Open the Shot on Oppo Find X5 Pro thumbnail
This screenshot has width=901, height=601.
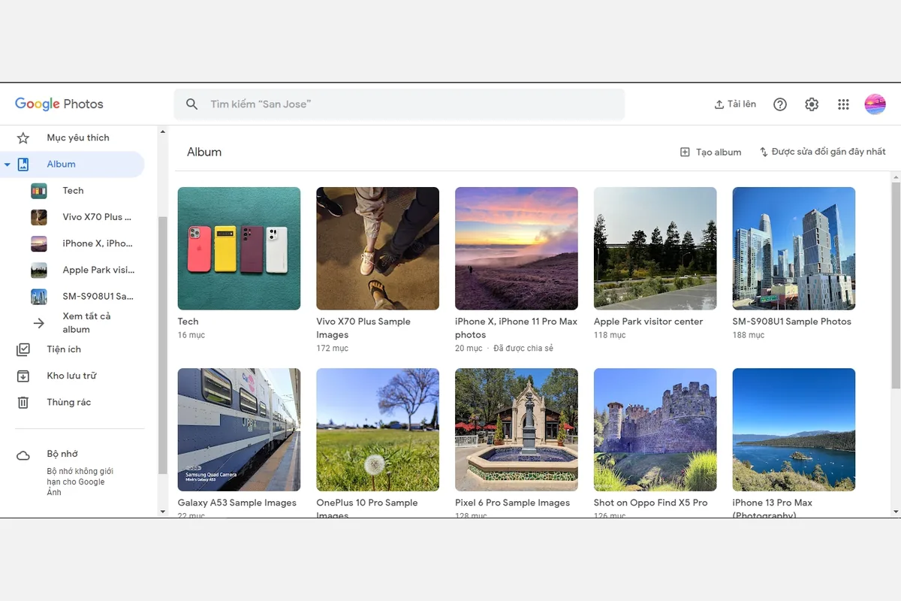[655, 430]
